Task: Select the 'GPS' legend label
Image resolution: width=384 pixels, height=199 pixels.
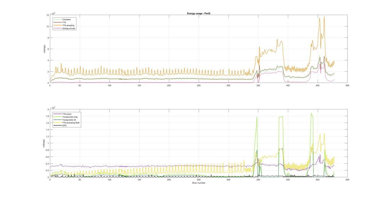Action: (x=64, y=125)
